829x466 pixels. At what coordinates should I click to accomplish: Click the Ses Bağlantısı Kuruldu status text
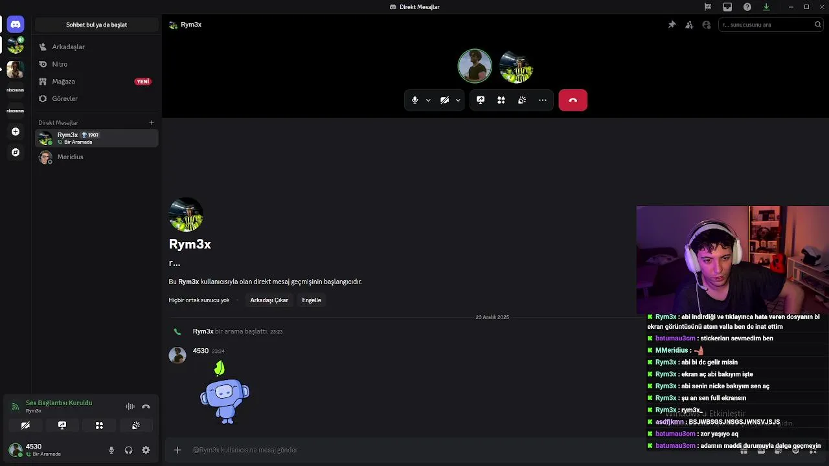59,403
